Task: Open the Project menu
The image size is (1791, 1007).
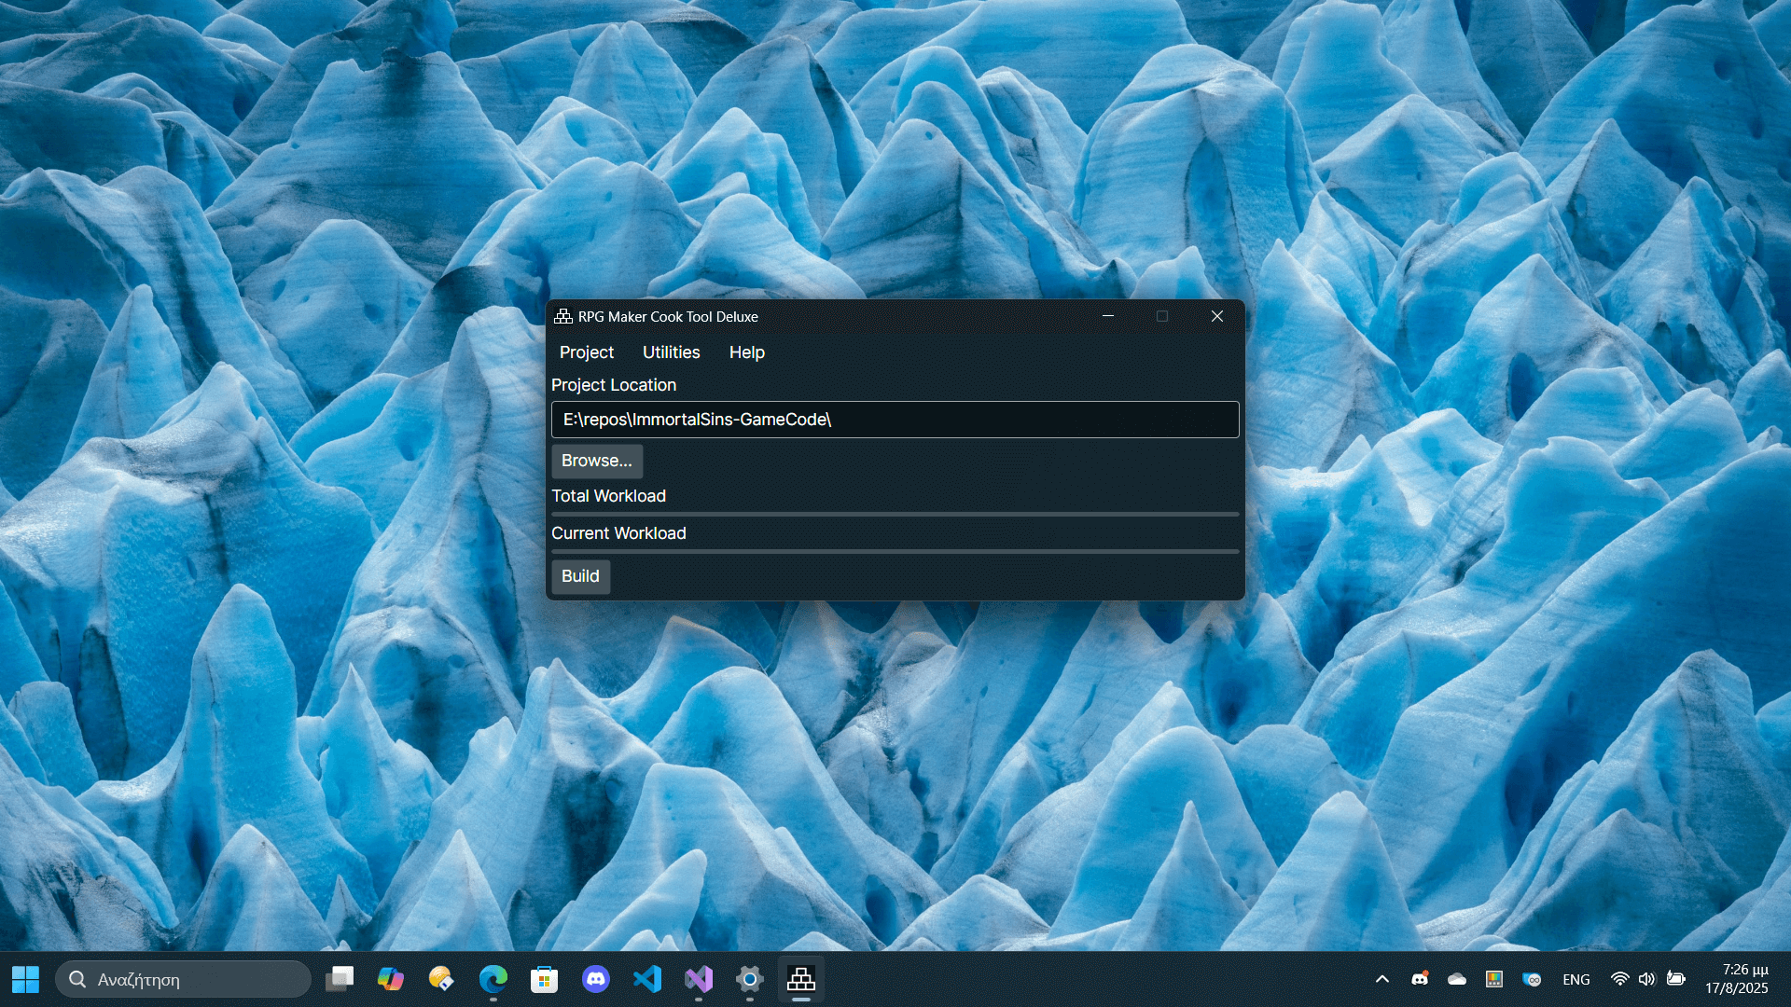Action: [586, 352]
